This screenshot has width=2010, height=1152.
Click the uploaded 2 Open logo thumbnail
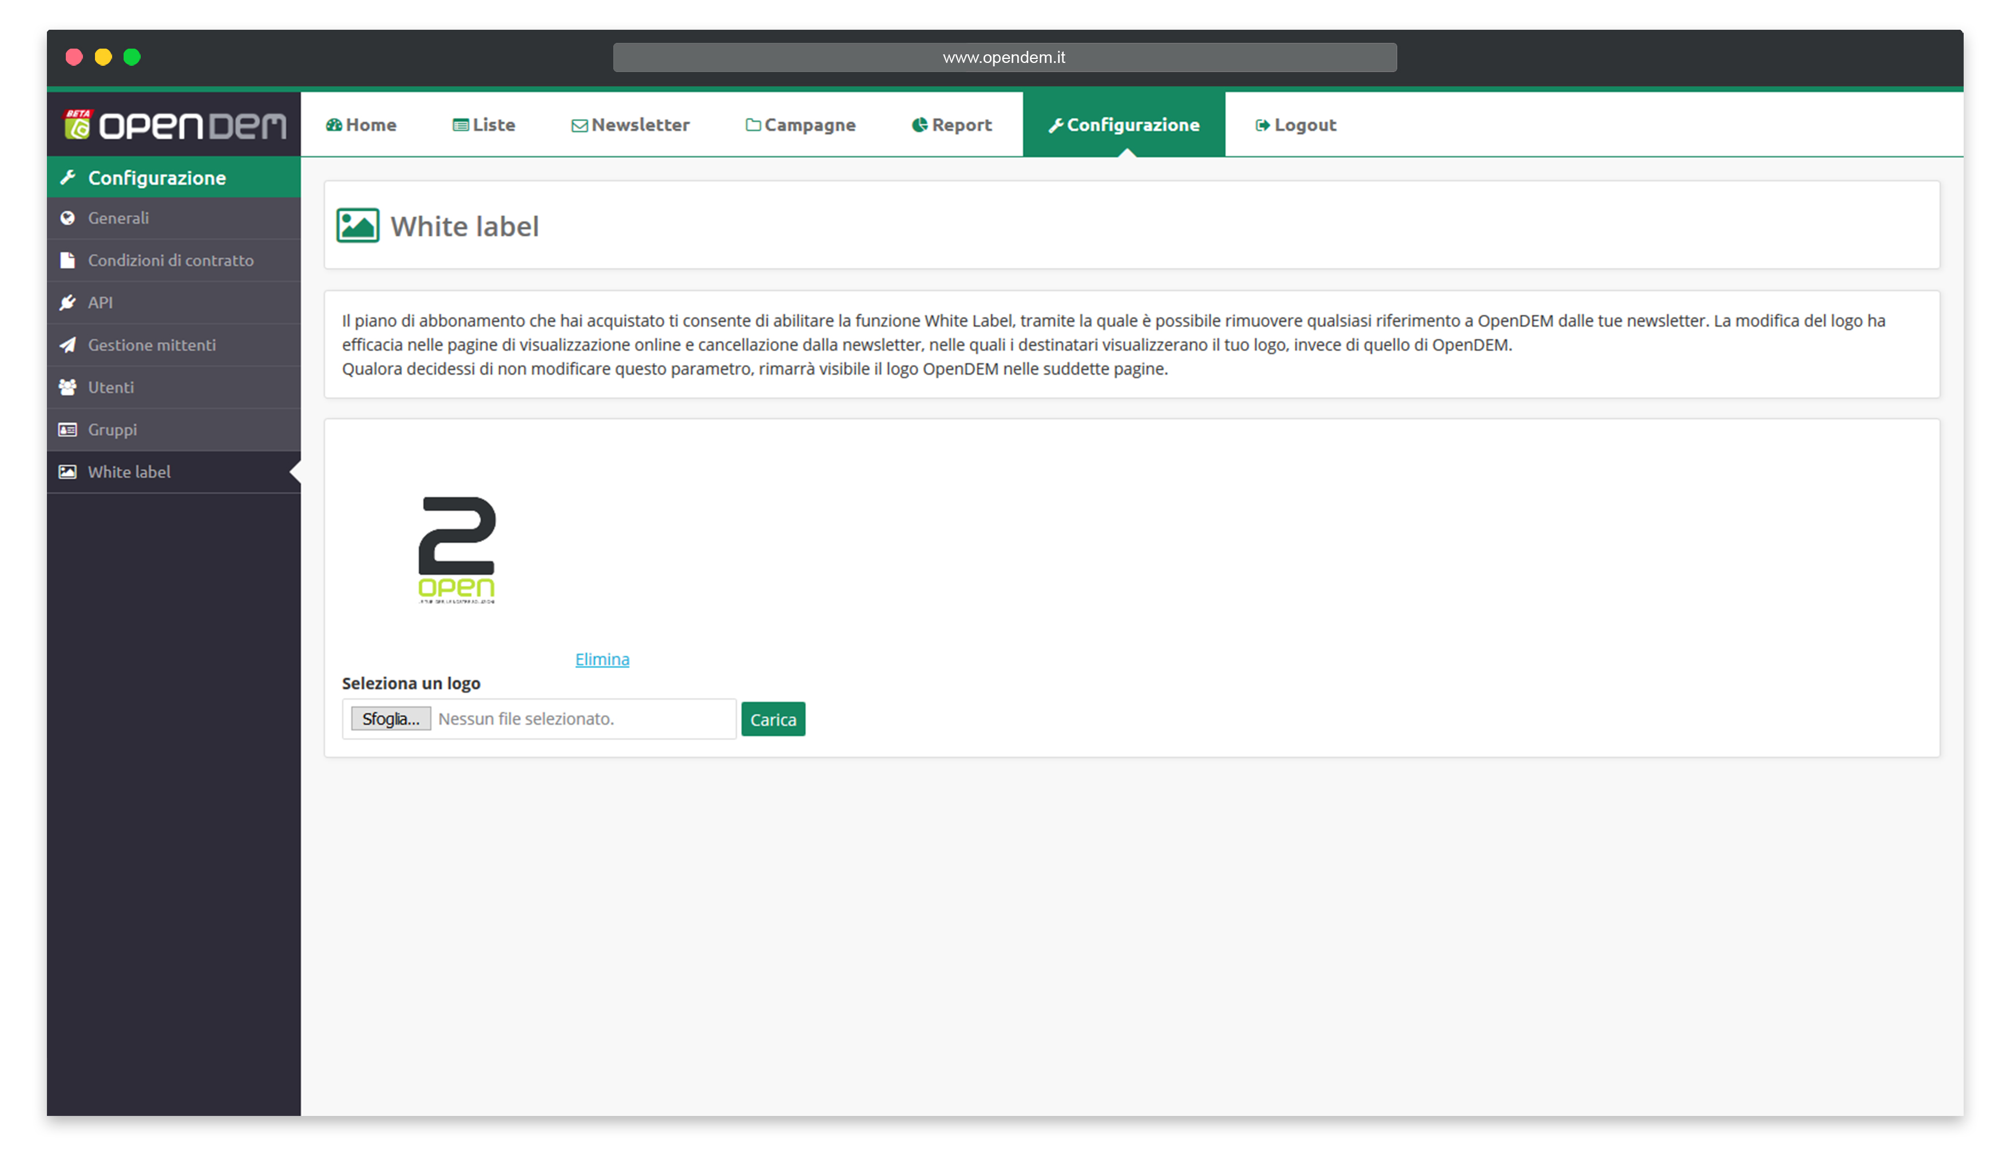(457, 551)
